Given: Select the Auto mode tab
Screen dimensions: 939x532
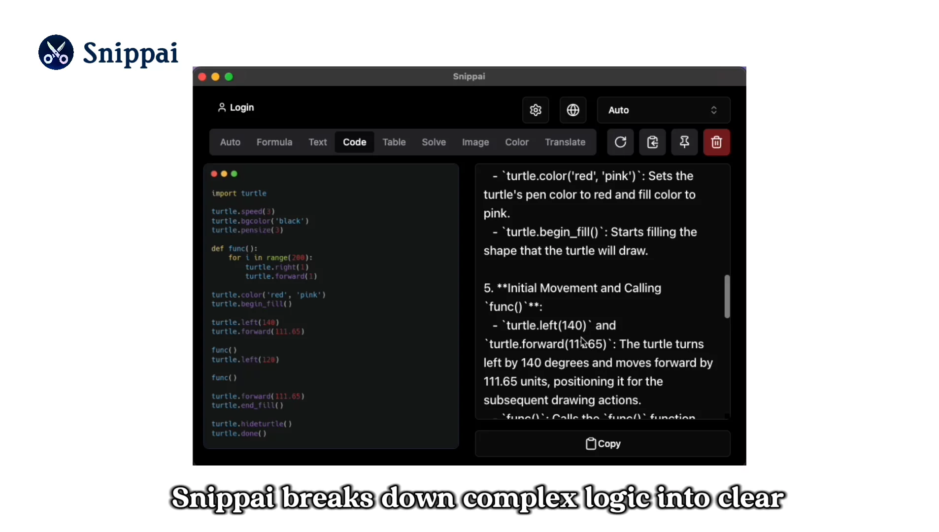Looking at the screenshot, I should tap(230, 142).
